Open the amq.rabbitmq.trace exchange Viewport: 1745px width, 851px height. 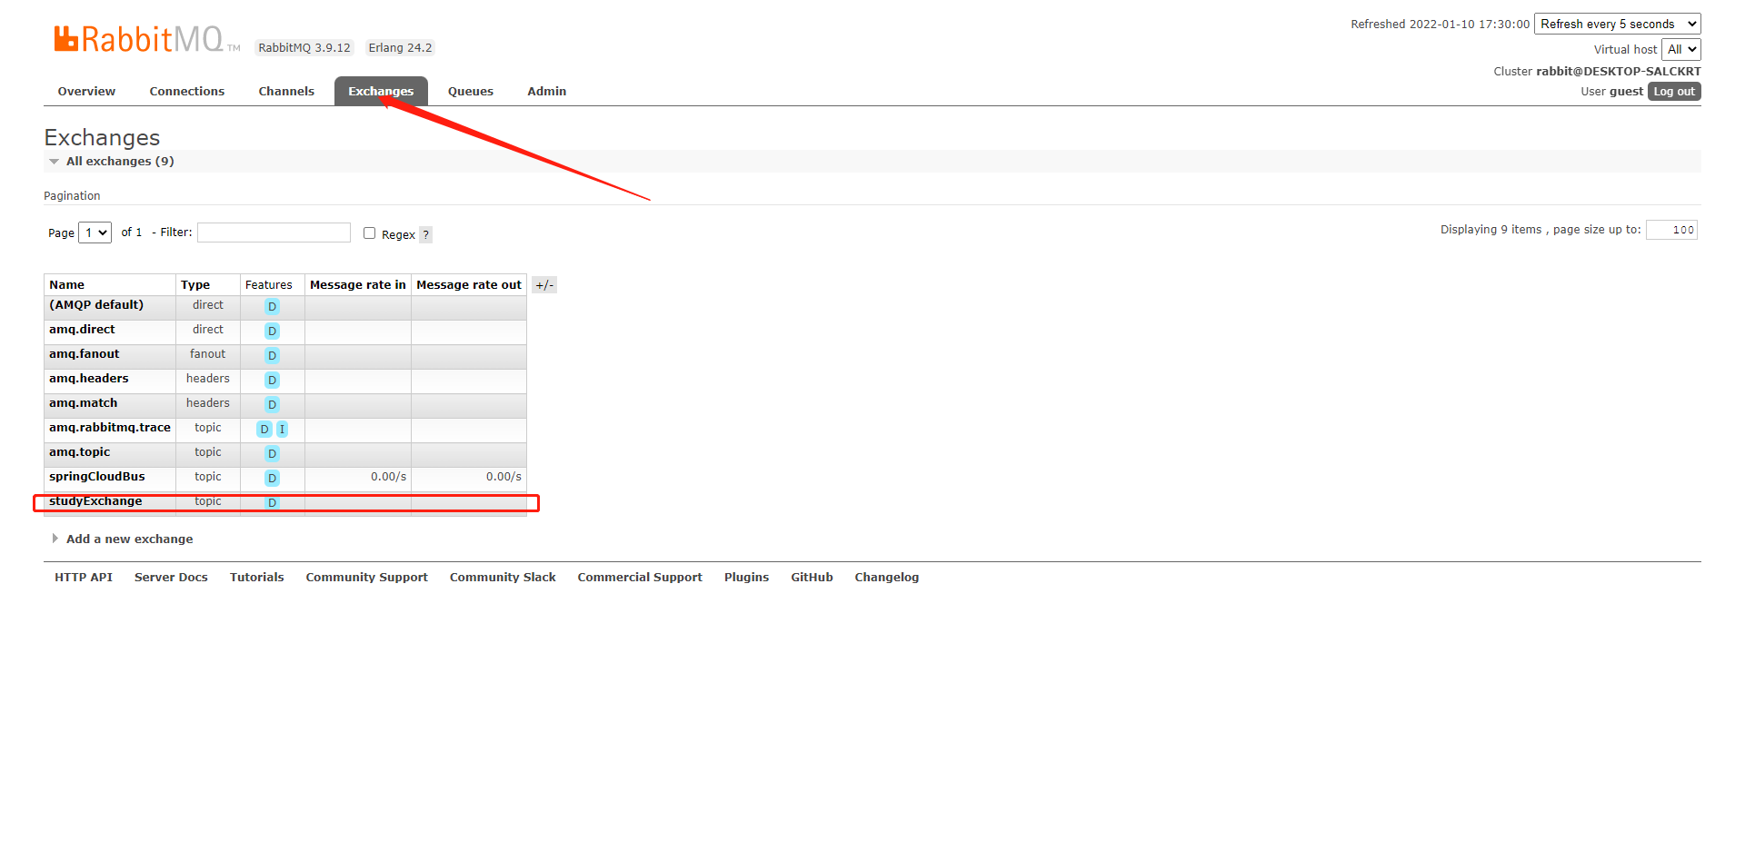pyautogui.click(x=110, y=428)
